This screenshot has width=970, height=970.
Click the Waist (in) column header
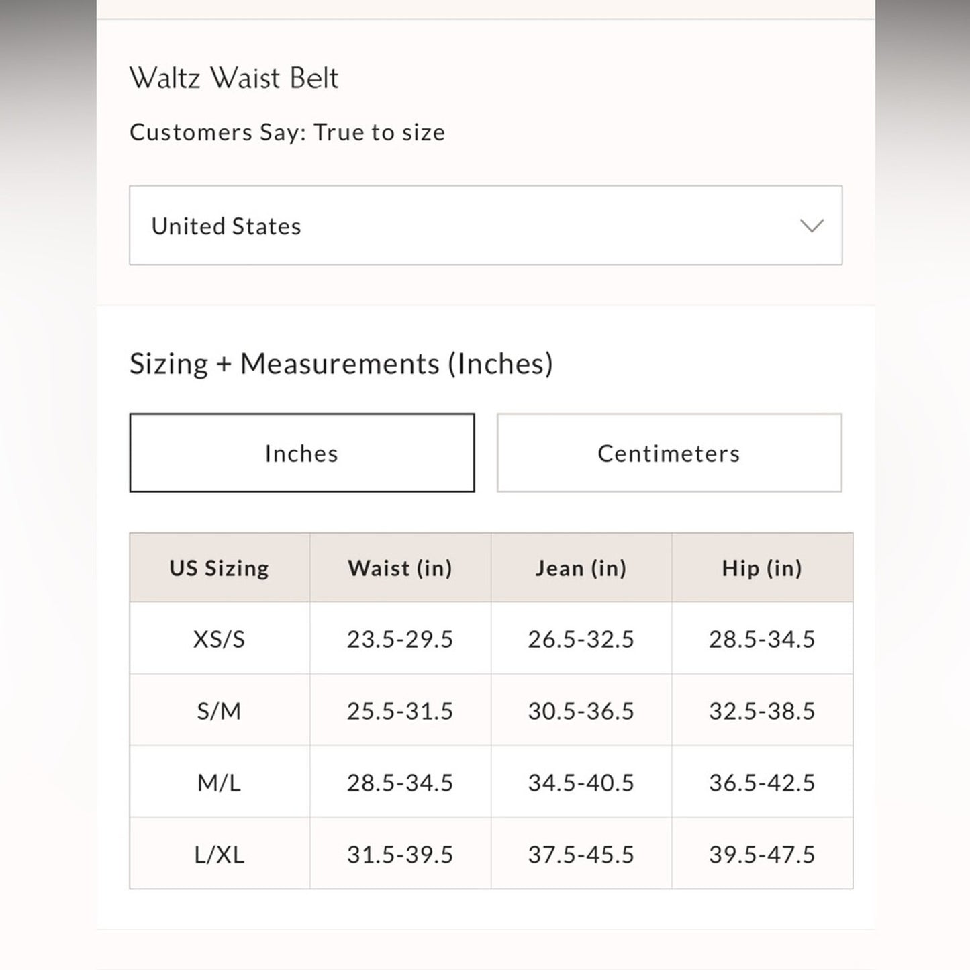[400, 568]
